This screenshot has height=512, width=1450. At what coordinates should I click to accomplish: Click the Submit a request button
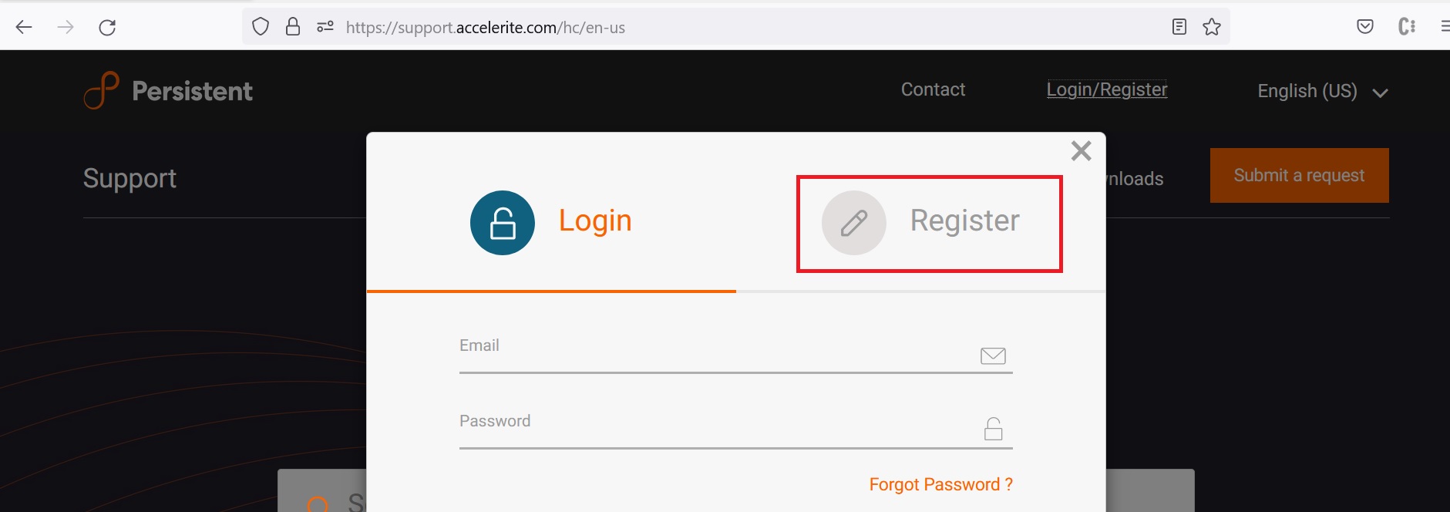coord(1299,175)
